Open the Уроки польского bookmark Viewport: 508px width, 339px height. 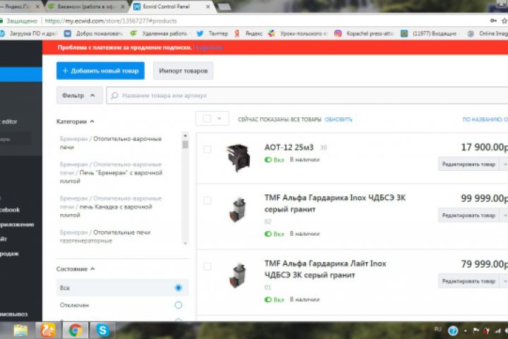coord(298,33)
